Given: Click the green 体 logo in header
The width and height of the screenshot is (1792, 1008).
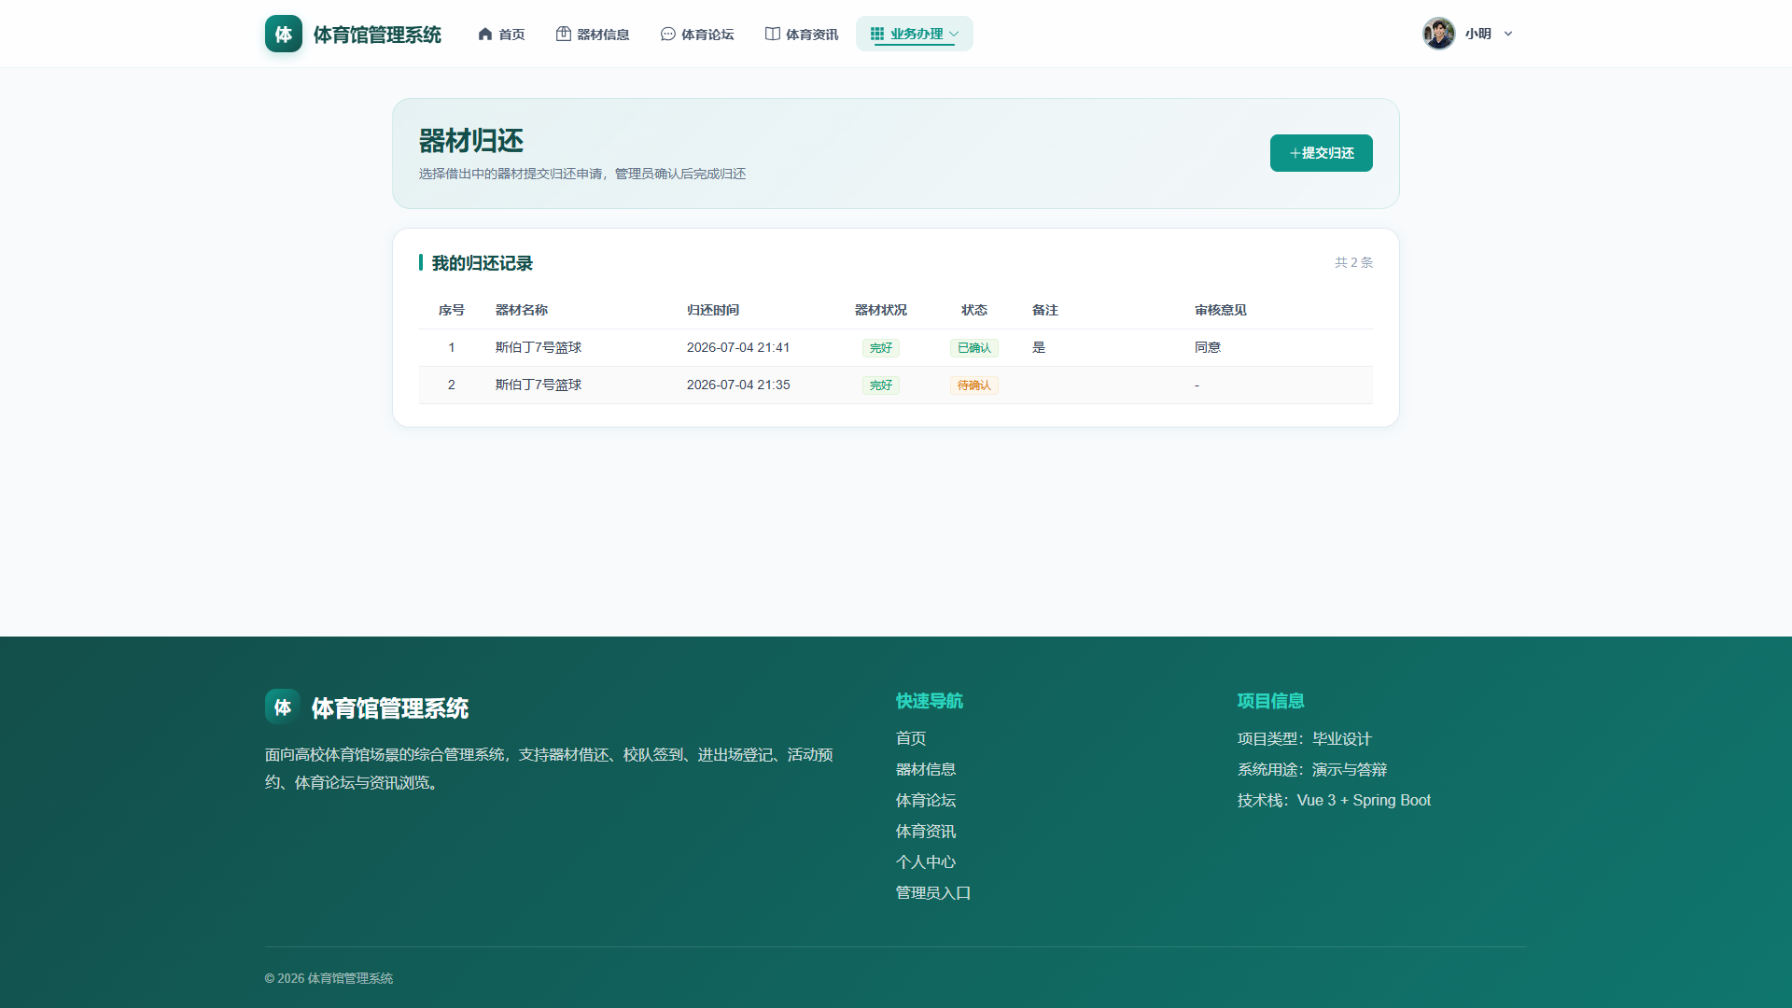Looking at the screenshot, I should pyautogui.click(x=284, y=34).
